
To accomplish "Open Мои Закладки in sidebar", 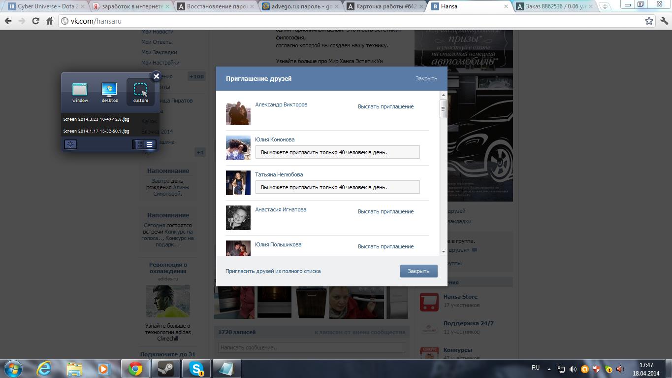I will click(159, 52).
